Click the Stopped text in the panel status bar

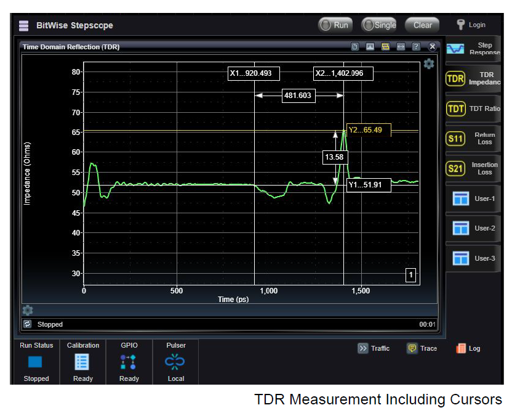tap(50, 324)
